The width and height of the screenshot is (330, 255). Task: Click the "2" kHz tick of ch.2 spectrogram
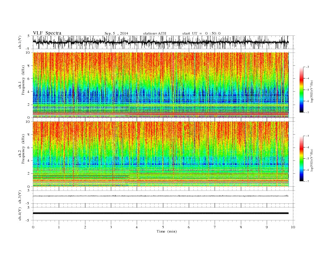(29, 174)
